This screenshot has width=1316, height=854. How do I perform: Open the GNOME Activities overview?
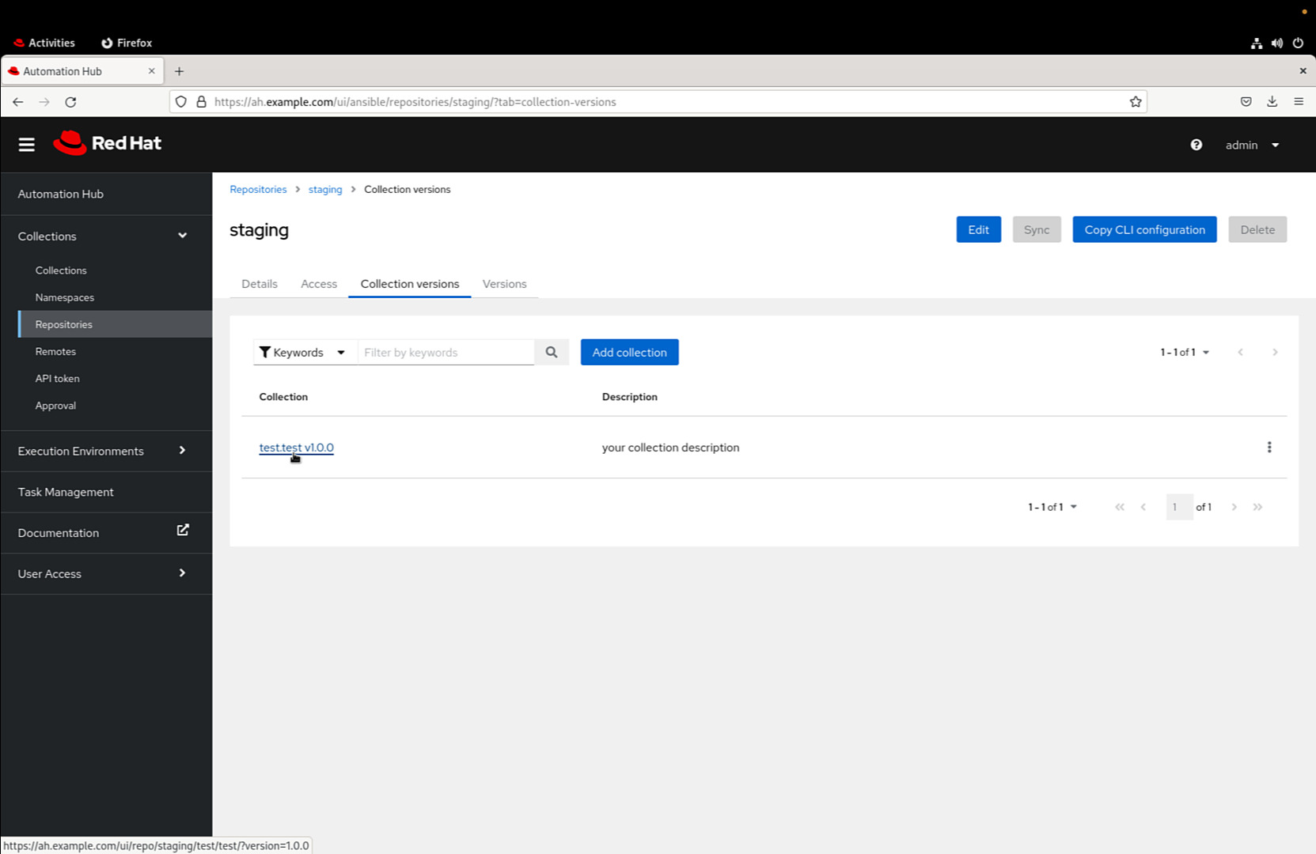pos(44,43)
